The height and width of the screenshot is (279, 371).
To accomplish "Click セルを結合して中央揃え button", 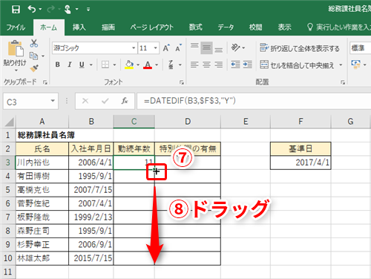I will [x=297, y=65].
